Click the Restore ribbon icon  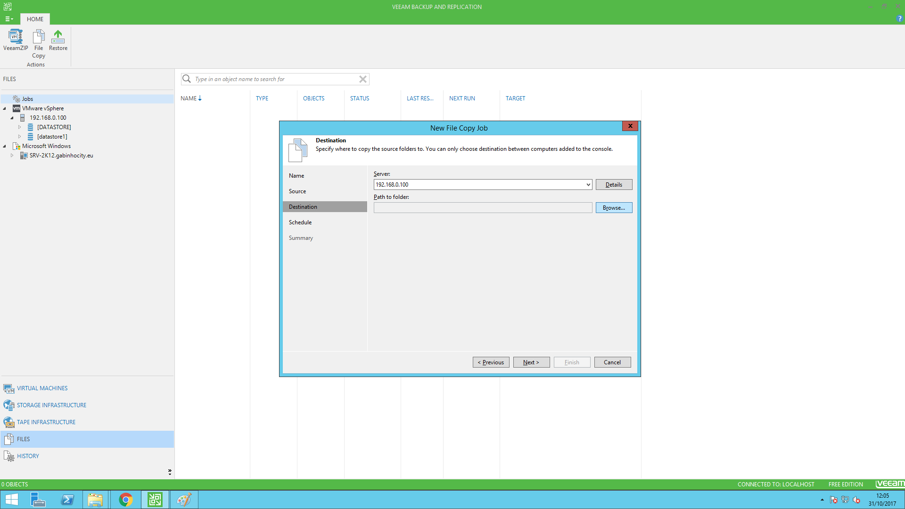(x=58, y=40)
